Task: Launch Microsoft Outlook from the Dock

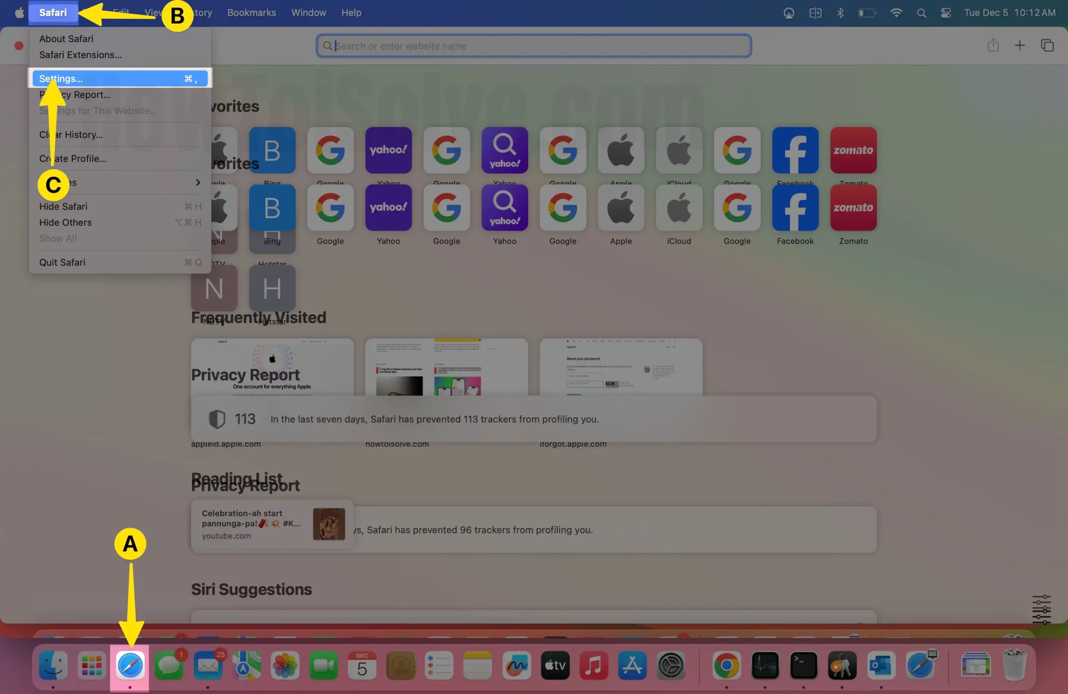Action: (881, 665)
